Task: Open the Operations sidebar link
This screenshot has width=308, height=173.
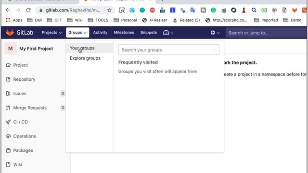Action: pyautogui.click(x=25, y=136)
